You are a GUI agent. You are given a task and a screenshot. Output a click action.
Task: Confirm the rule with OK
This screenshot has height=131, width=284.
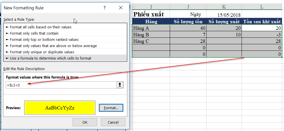[x=85, y=122]
